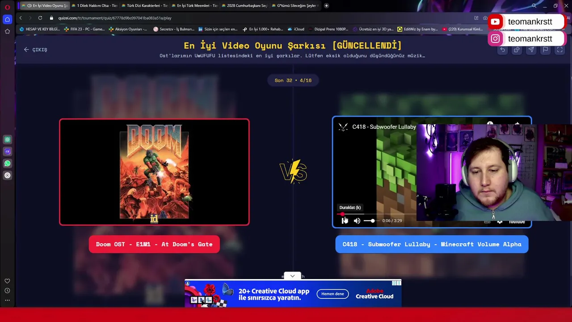Open Opera sidebar home icon
Screen dimensions: 572x322
tap(7, 19)
